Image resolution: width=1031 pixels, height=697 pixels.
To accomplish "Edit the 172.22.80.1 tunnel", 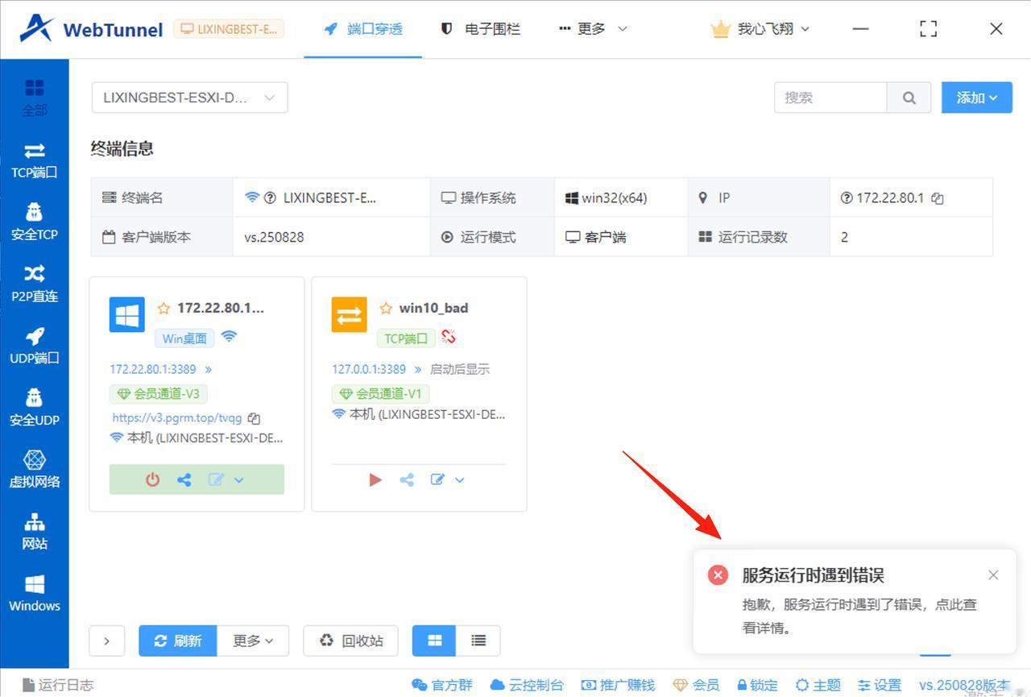I will coord(215,479).
